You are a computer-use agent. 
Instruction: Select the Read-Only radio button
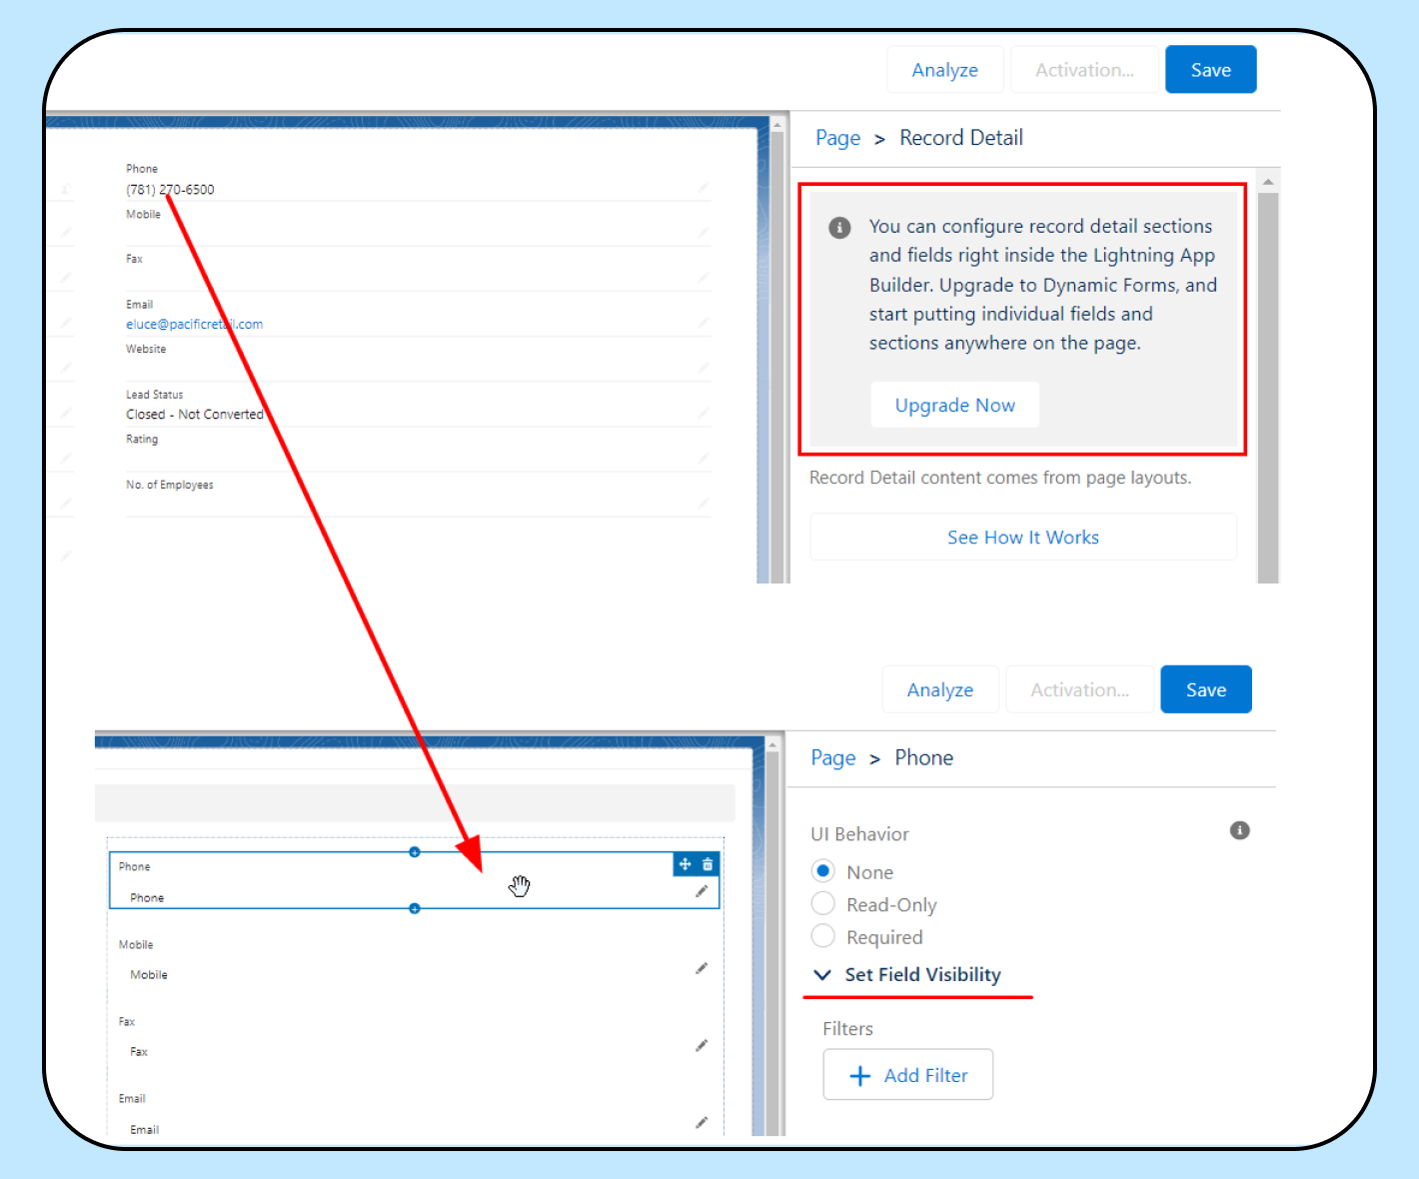coord(823,904)
